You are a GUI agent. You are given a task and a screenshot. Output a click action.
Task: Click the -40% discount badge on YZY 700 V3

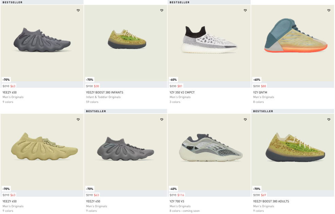(x=173, y=189)
